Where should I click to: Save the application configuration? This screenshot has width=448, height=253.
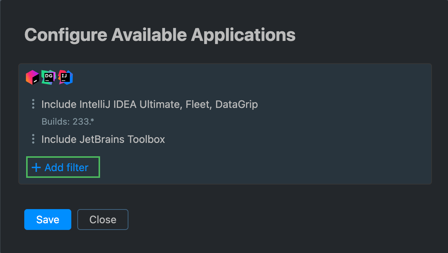click(47, 220)
